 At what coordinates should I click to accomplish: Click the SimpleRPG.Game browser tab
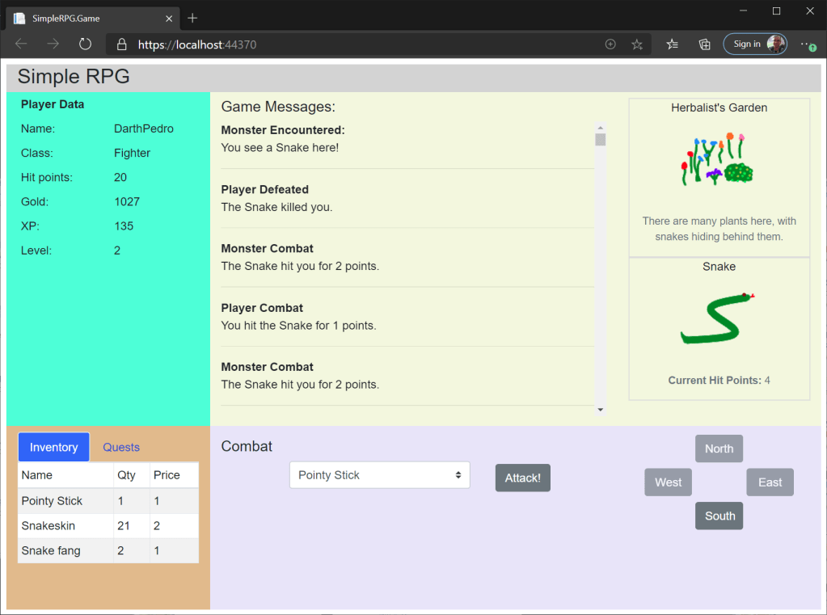[89, 18]
